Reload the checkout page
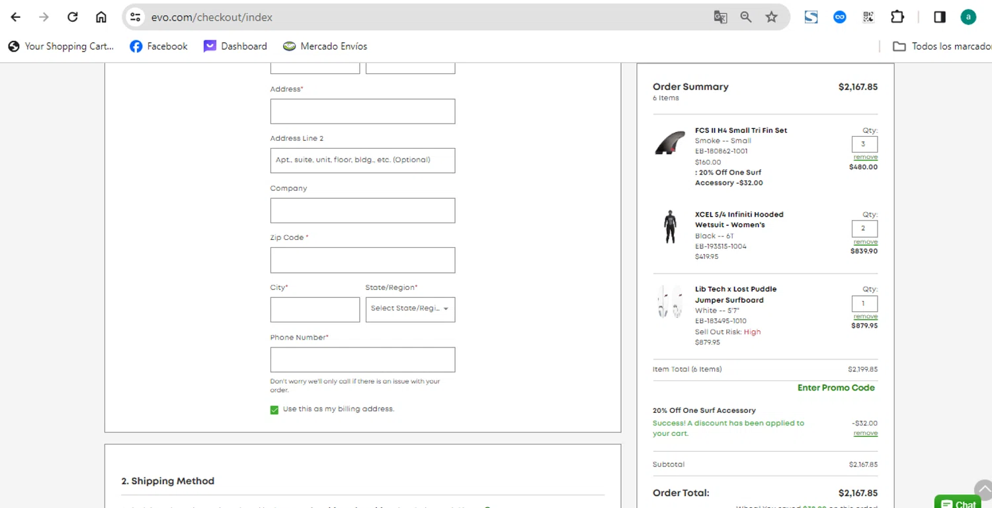The image size is (992, 508). coord(73,17)
